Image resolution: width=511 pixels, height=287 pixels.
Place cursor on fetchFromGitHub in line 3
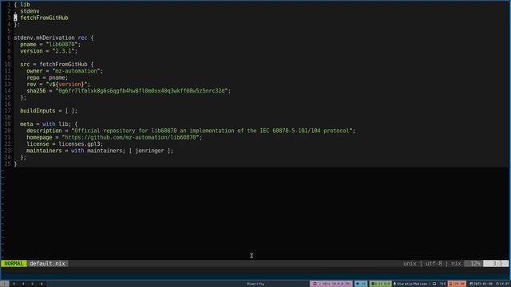[x=44, y=18]
